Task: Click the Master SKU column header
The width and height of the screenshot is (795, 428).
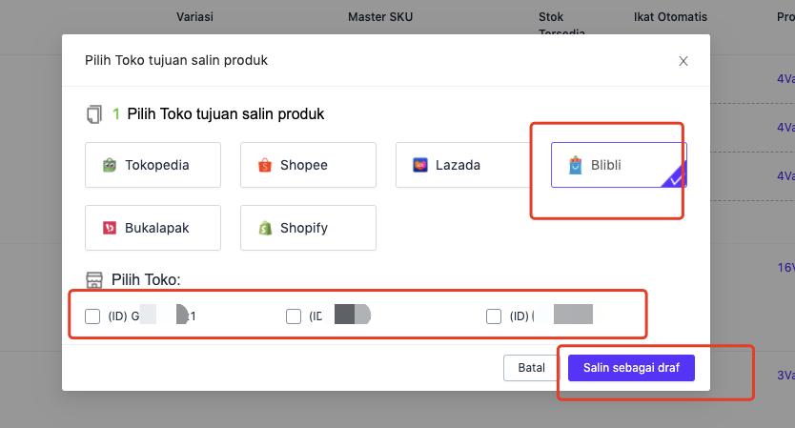Action: 380,17
